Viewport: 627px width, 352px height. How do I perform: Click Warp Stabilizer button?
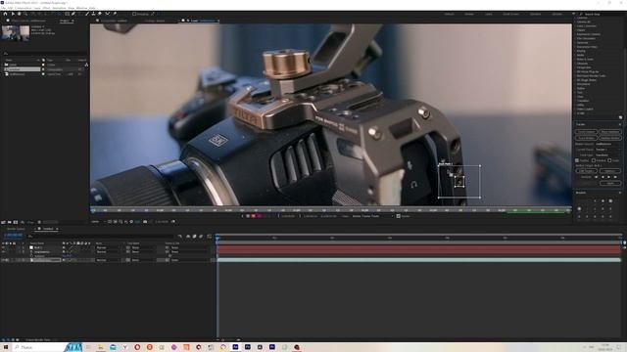pos(609,132)
